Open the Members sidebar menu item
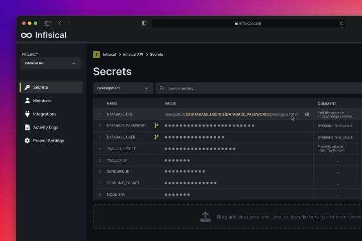The width and height of the screenshot is (362, 241). click(51, 100)
